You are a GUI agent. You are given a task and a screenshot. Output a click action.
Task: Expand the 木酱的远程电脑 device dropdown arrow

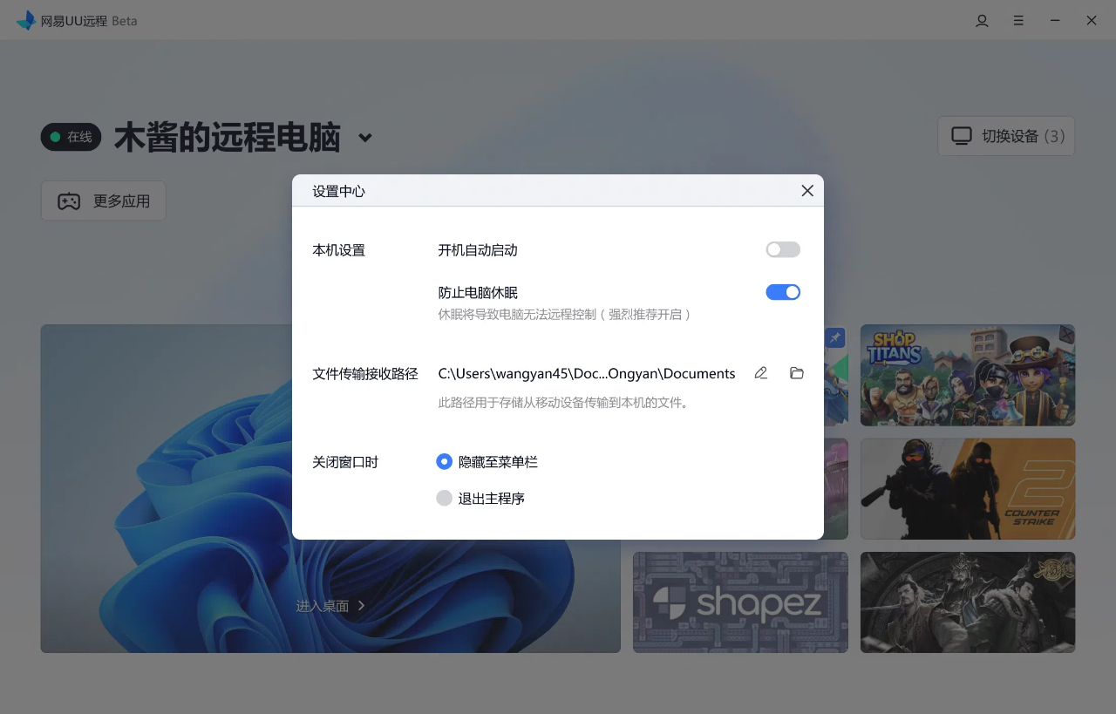(x=365, y=138)
